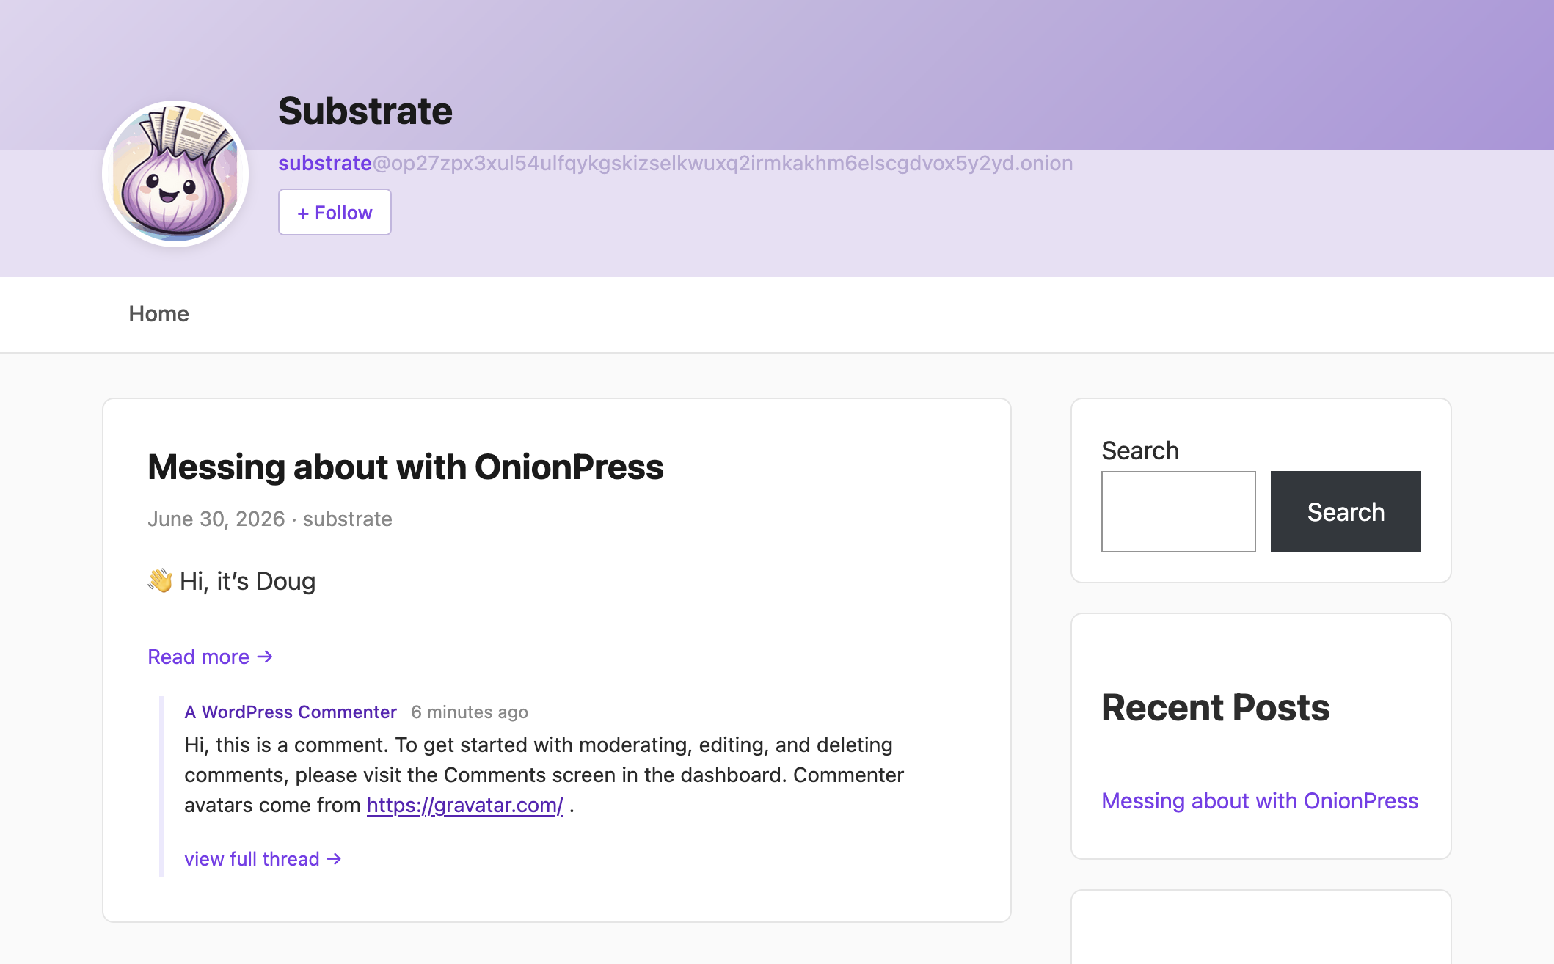
Task: Click the Substrate onion avatar image
Action: 175,174
